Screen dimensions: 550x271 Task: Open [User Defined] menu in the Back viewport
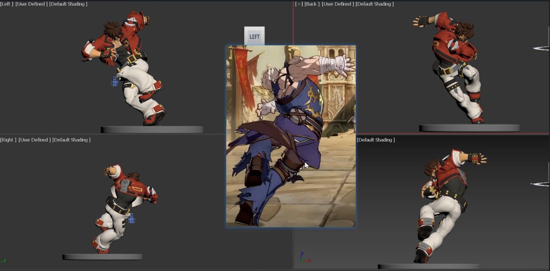(338, 4)
